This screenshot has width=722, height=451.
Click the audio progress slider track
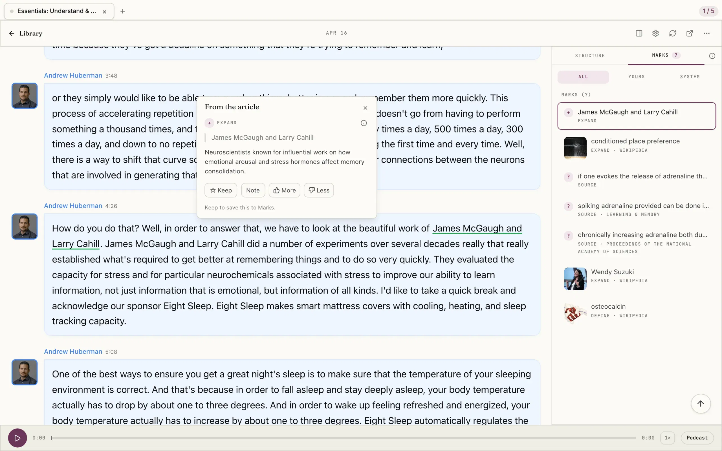344,438
